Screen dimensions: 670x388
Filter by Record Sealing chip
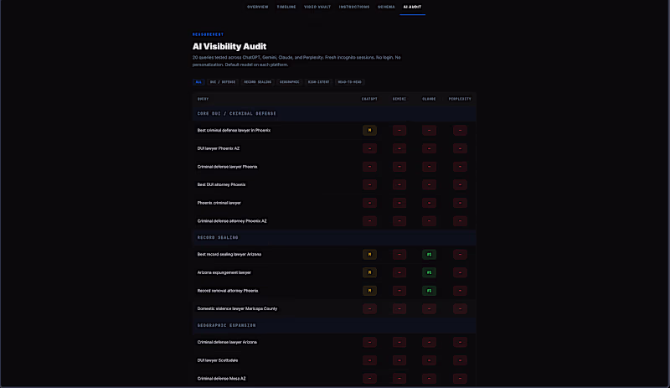[258, 82]
